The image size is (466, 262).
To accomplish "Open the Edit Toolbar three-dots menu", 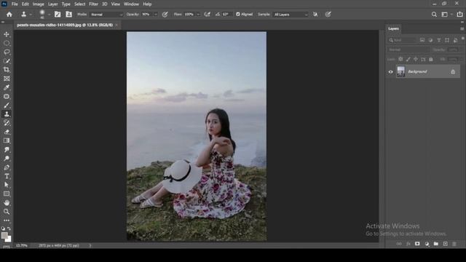I will click(x=7, y=221).
